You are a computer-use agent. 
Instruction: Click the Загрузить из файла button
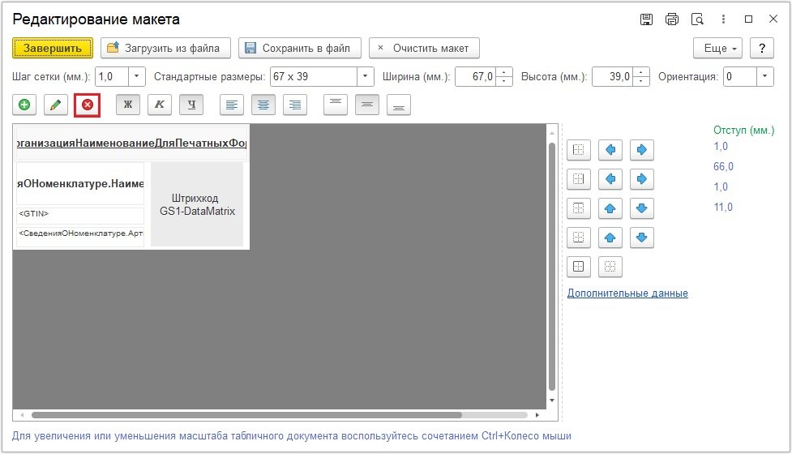(166, 49)
